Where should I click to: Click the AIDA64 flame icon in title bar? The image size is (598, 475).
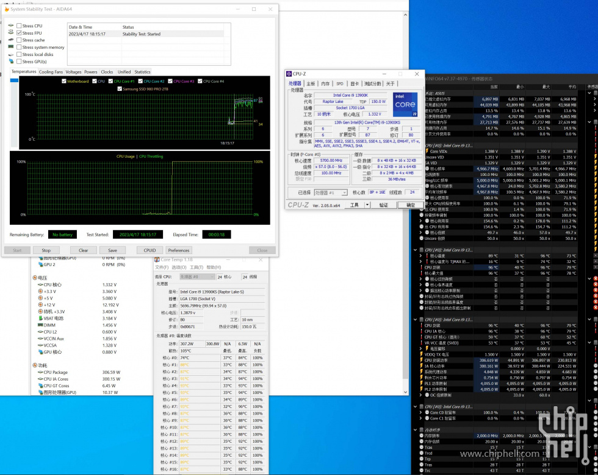tap(6, 9)
